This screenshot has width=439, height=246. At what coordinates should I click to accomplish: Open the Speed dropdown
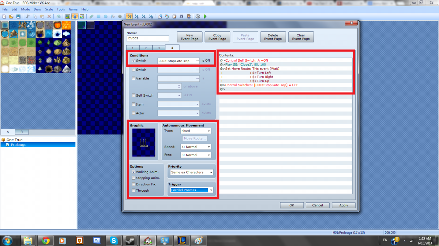point(196,147)
